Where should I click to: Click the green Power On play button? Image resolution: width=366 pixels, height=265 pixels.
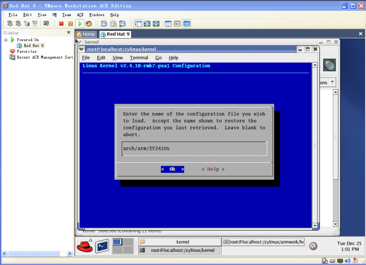click(80, 23)
